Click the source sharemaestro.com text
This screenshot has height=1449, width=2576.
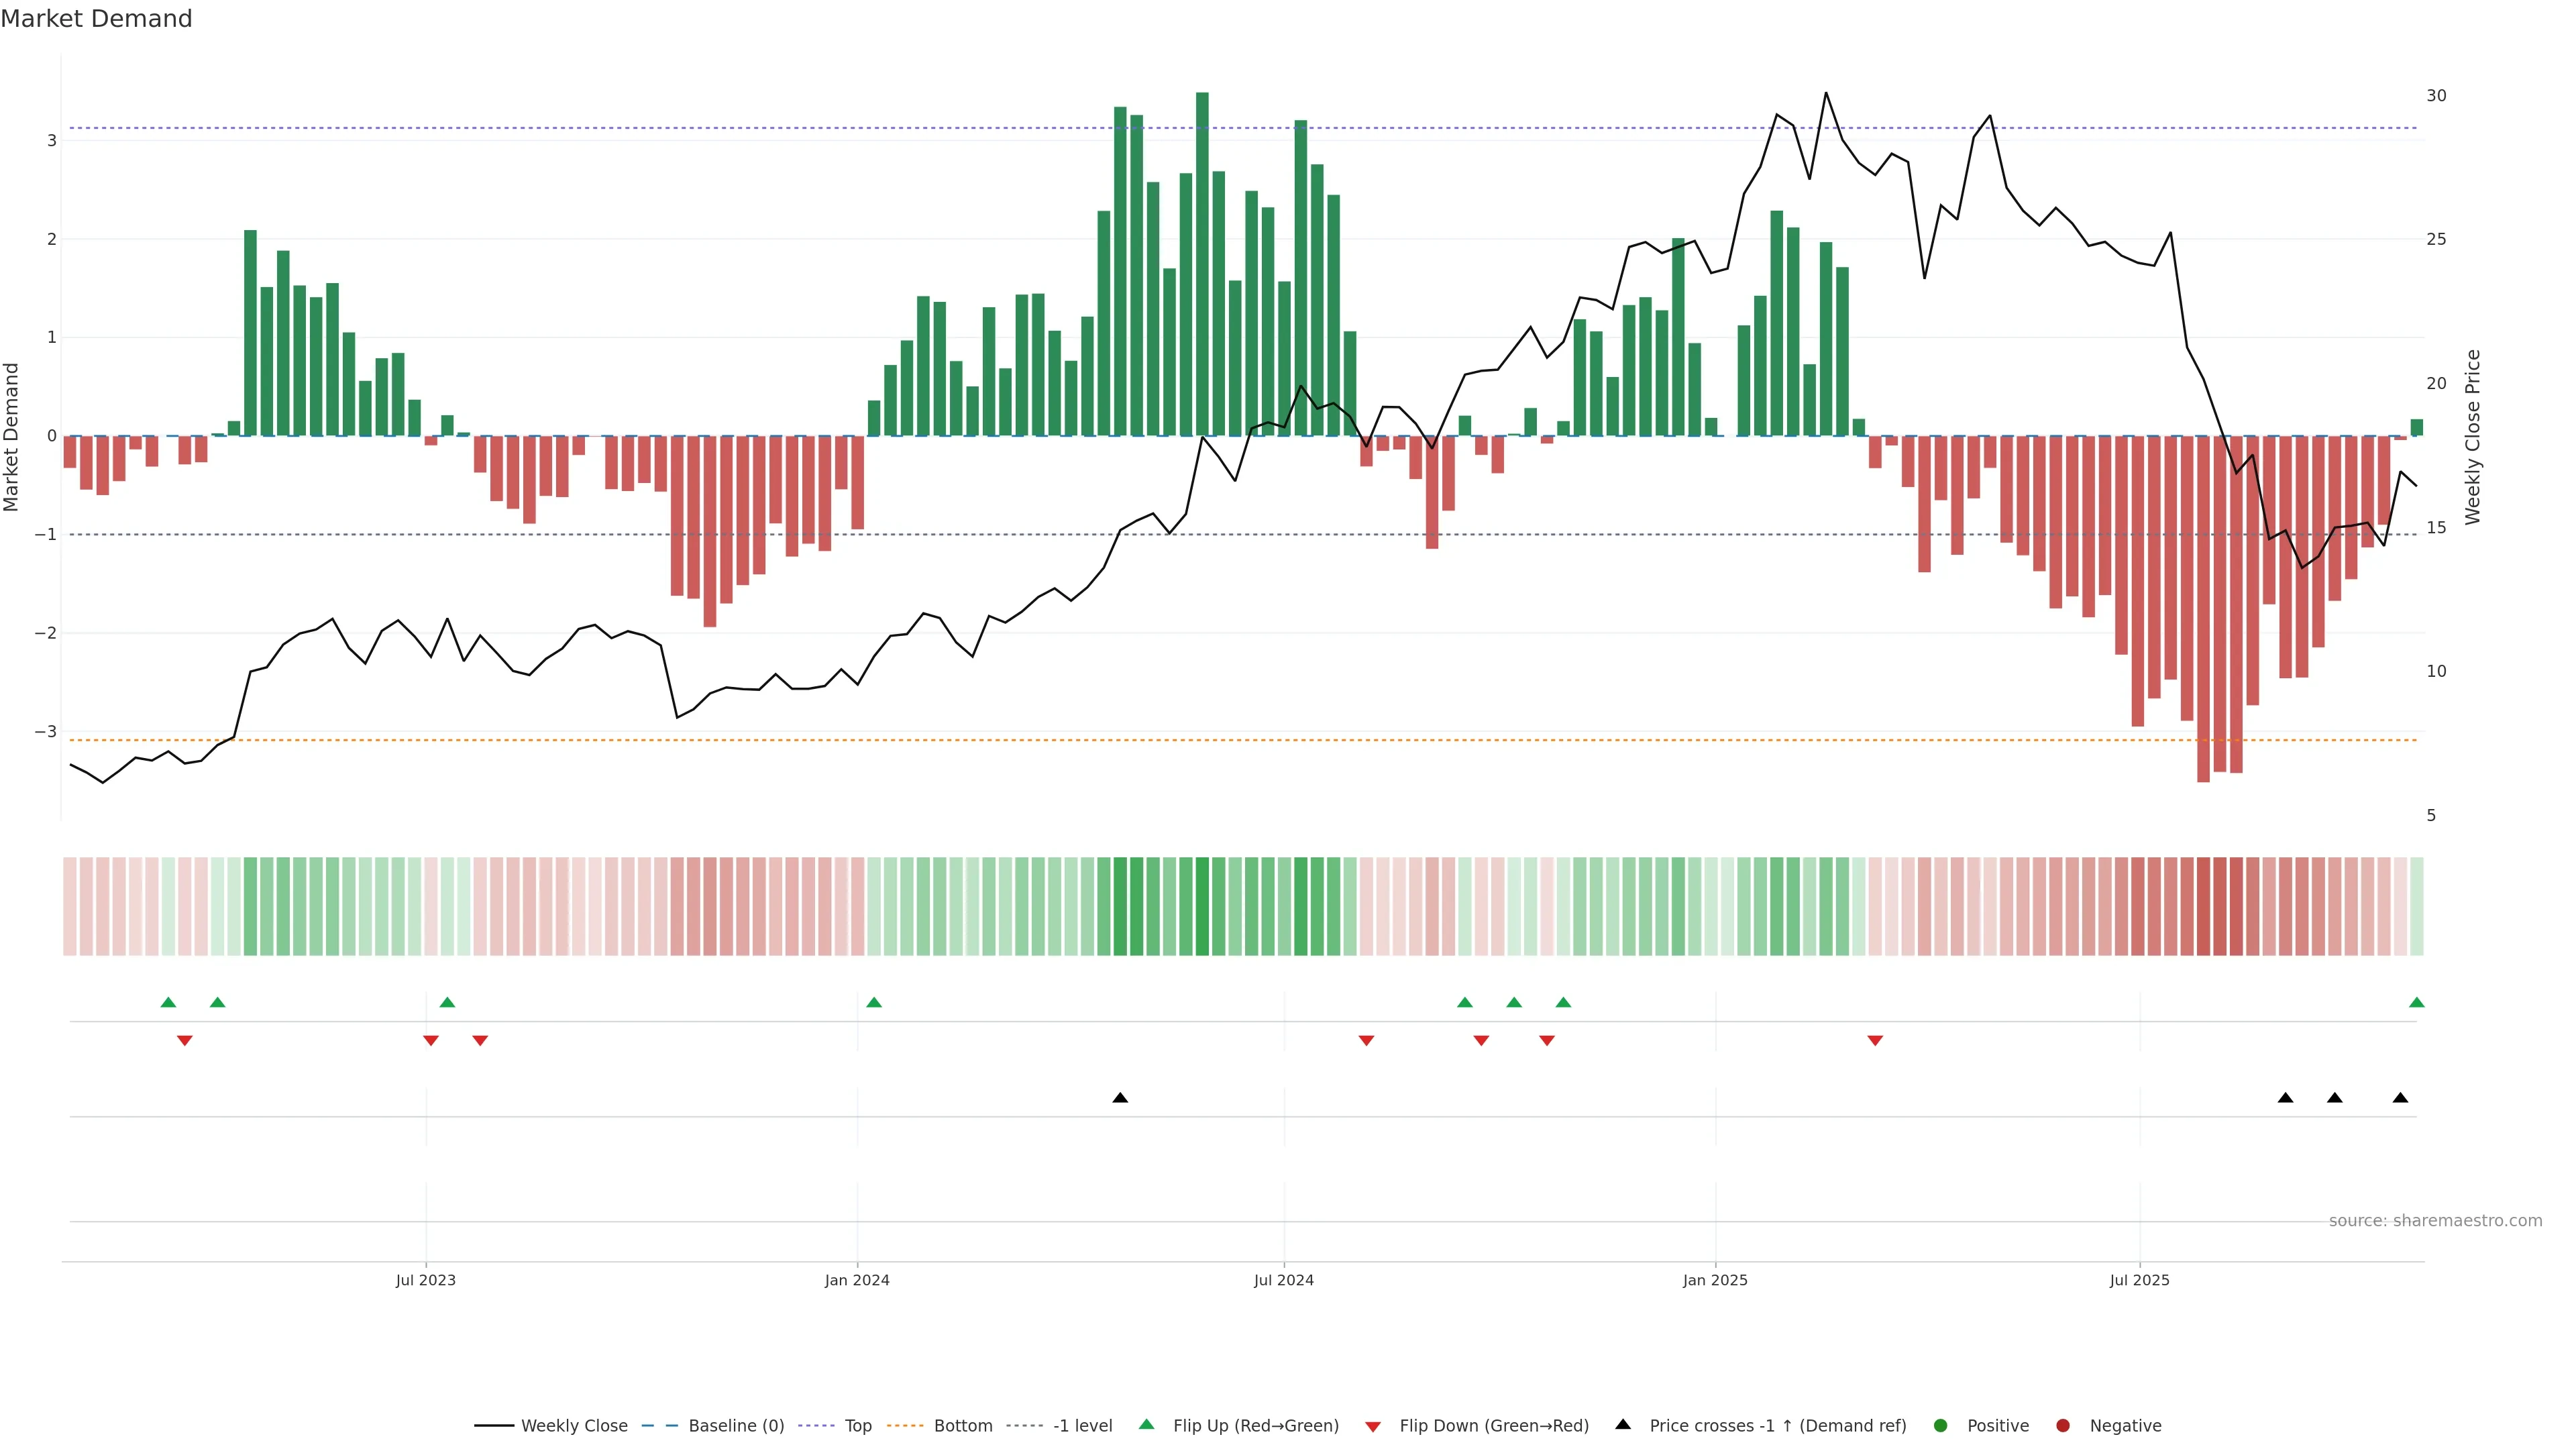tap(2435, 1221)
